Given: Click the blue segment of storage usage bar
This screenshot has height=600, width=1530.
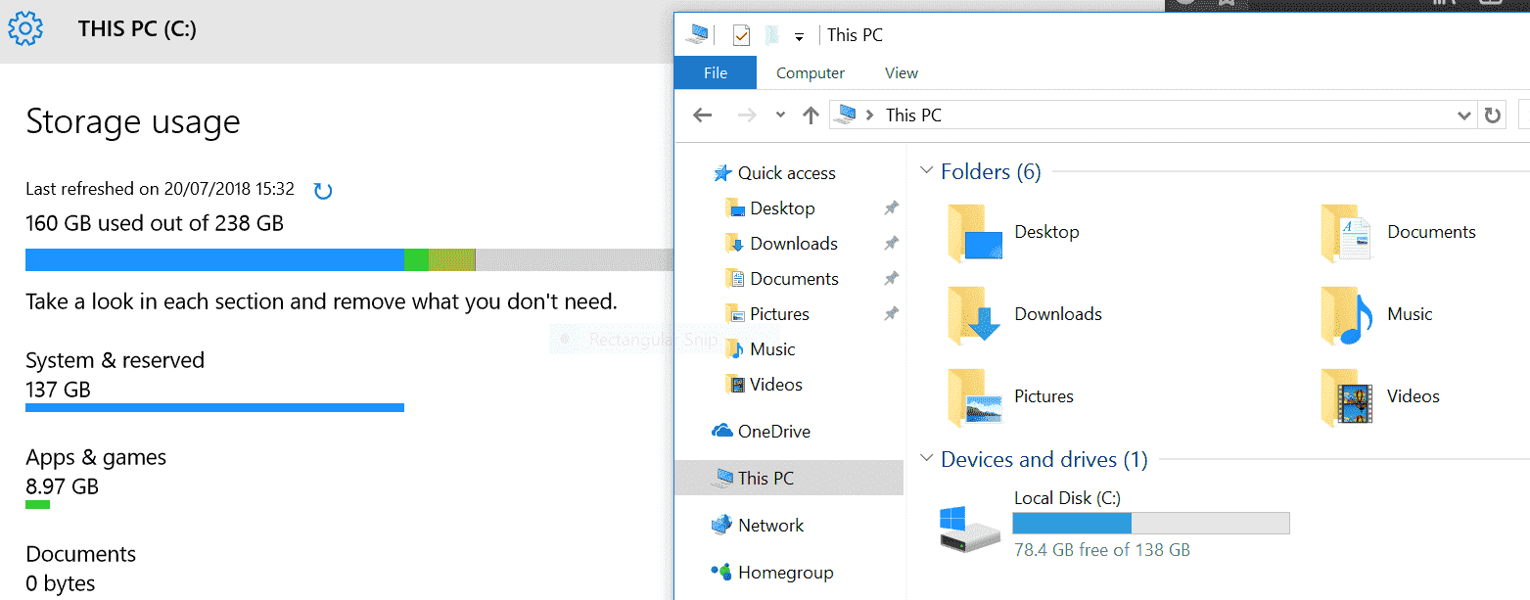Looking at the screenshot, I should [214, 259].
